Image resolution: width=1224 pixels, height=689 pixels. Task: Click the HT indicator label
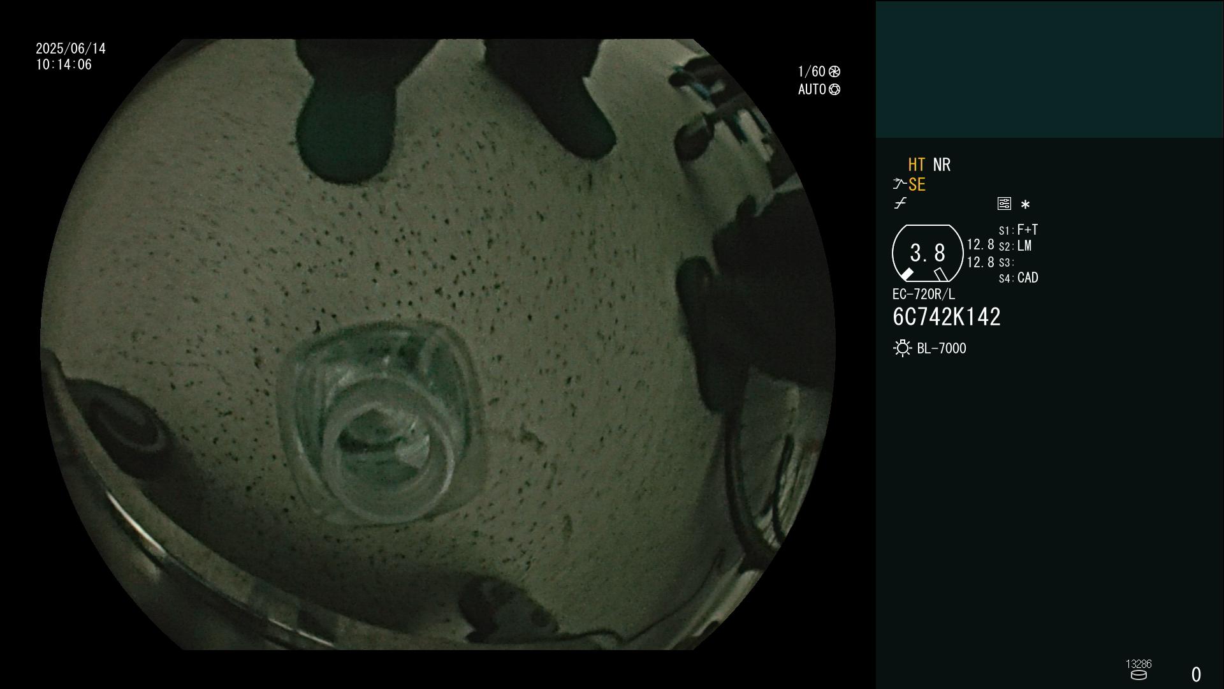(x=916, y=165)
